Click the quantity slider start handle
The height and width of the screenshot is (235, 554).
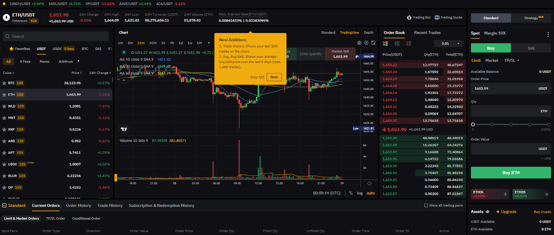[x=473, y=124]
